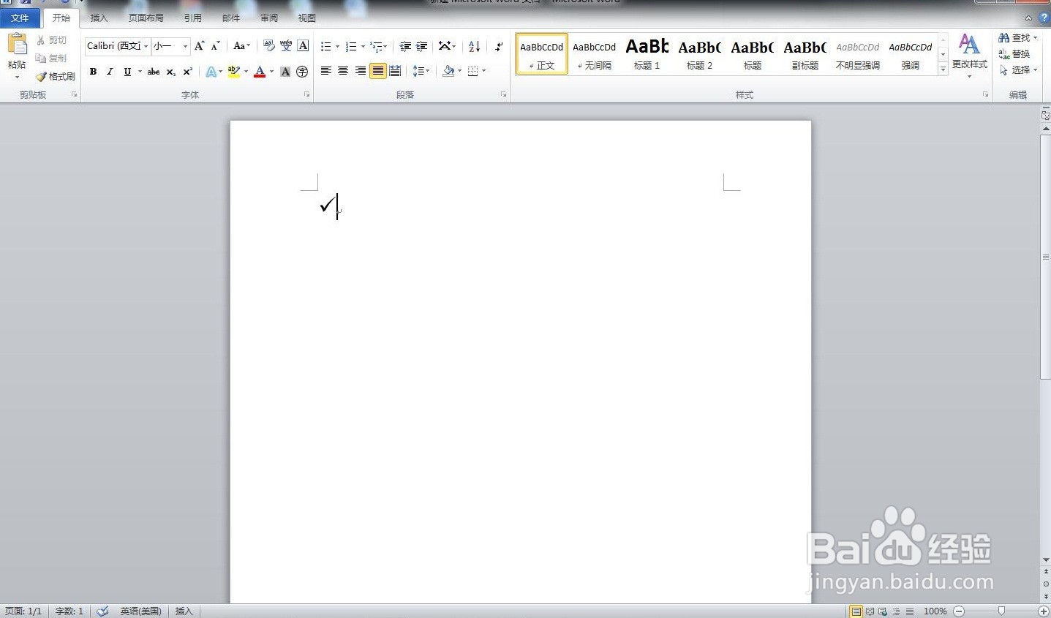Enable italic formatting
The height and width of the screenshot is (618, 1051).
click(110, 72)
